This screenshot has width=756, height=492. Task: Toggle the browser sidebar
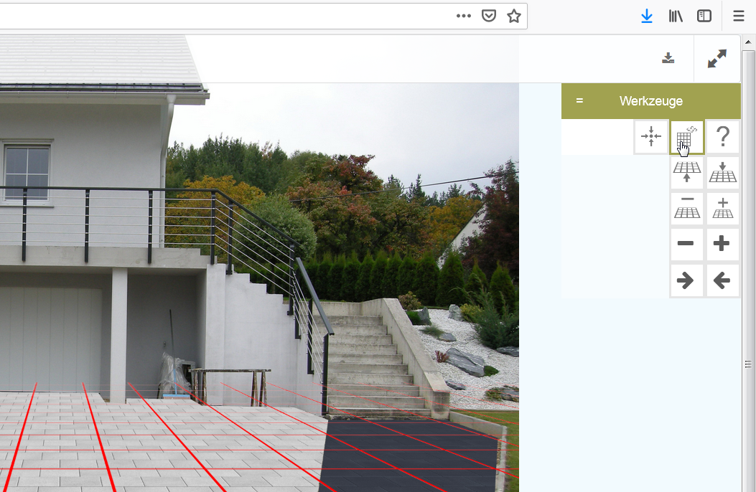coord(704,16)
